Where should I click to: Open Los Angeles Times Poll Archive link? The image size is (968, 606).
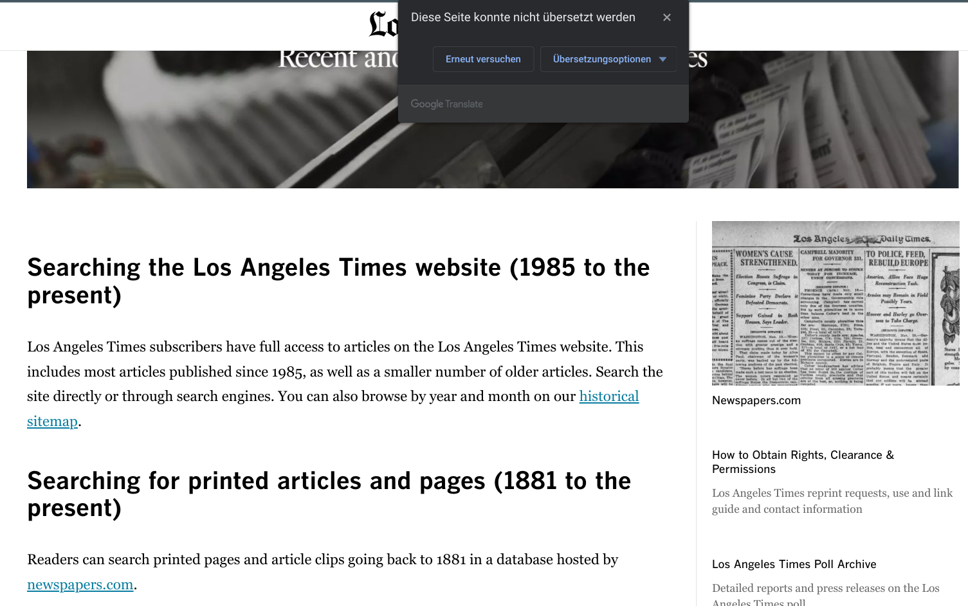coord(794,564)
